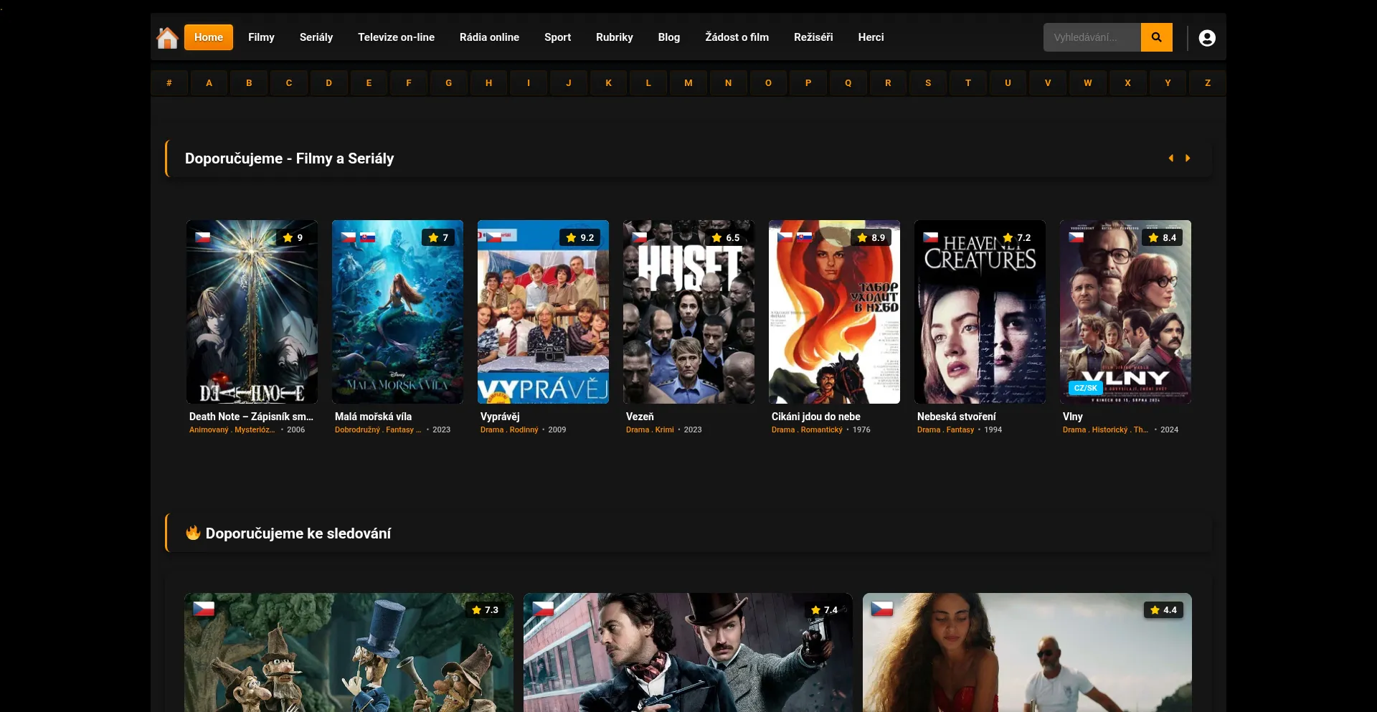The width and height of the screenshot is (1377, 712).
Task: Click the CZ/SK badge on Vlny poster
Action: point(1085,388)
